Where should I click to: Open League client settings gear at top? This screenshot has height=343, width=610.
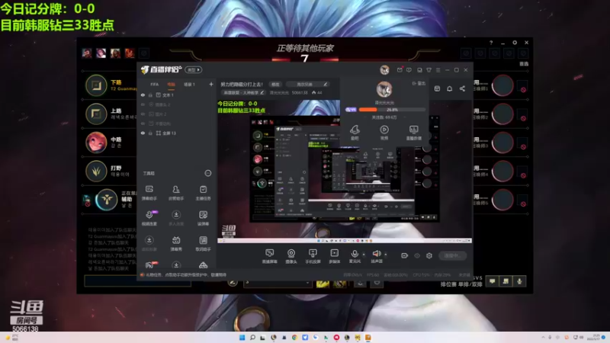coord(515,43)
